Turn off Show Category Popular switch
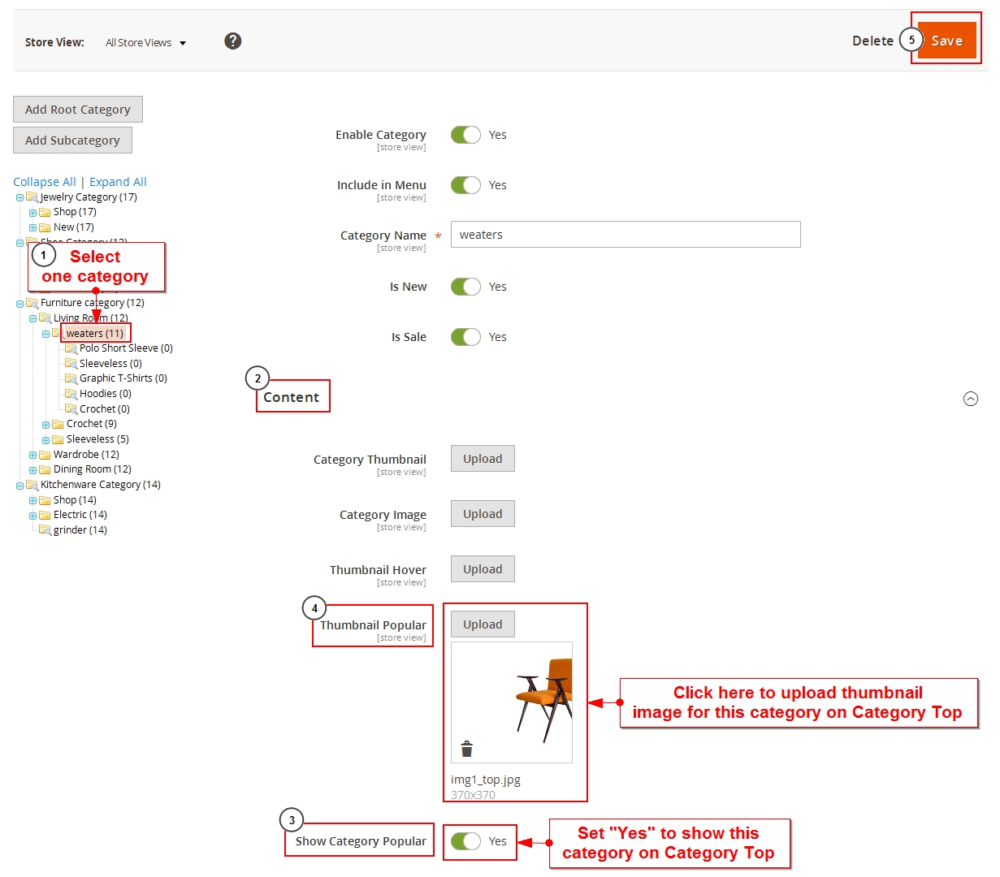 pyautogui.click(x=466, y=841)
